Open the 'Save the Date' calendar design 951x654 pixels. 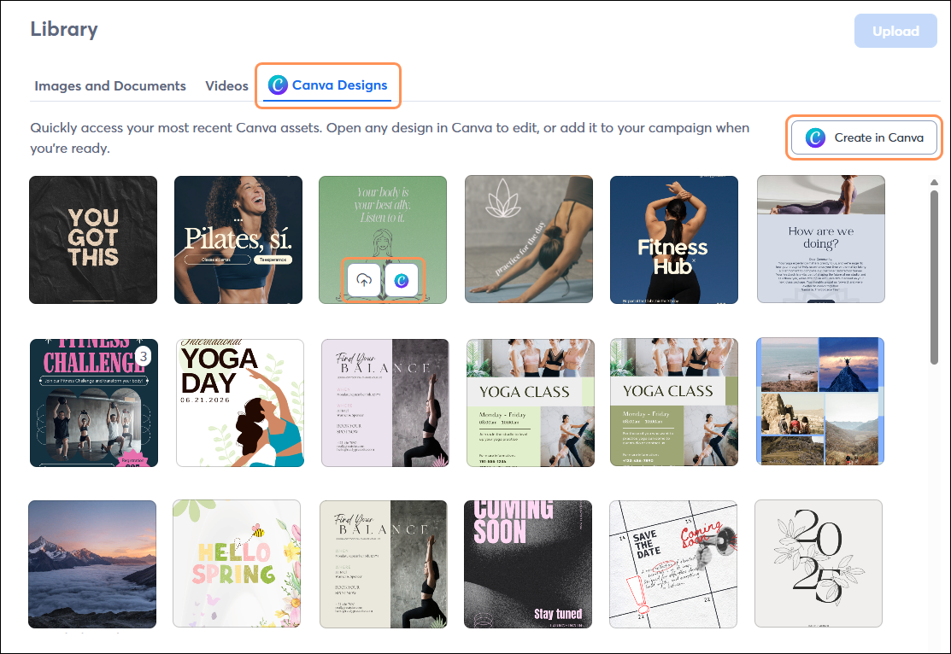click(x=673, y=564)
